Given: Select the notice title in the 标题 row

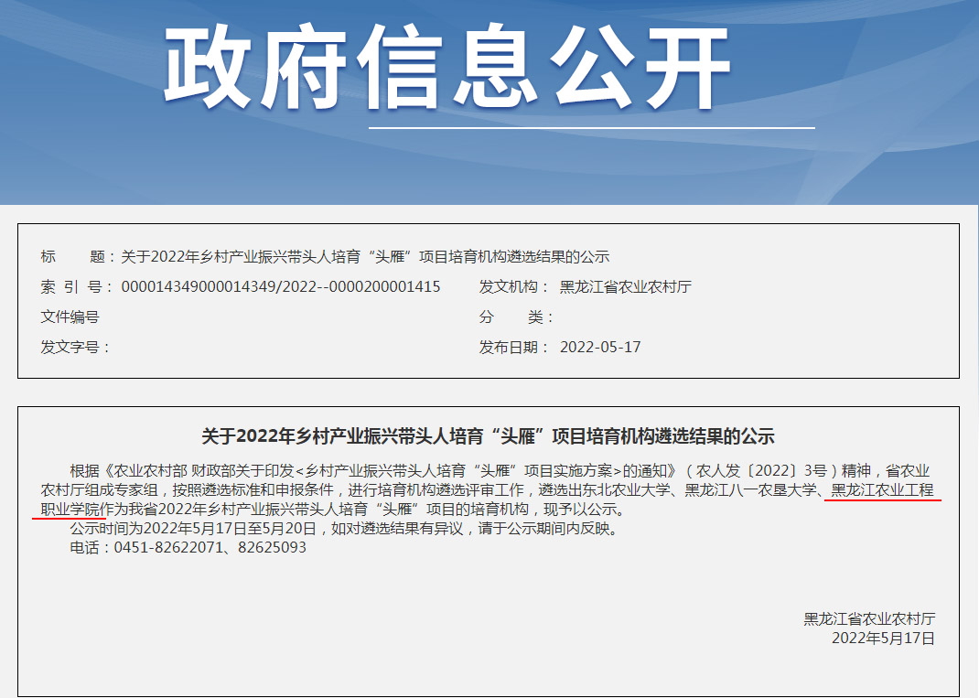Looking at the screenshot, I should 364,256.
